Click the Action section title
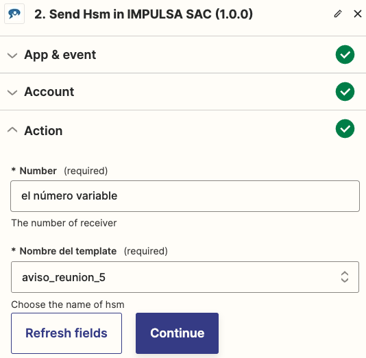The image size is (366, 358). 43,130
